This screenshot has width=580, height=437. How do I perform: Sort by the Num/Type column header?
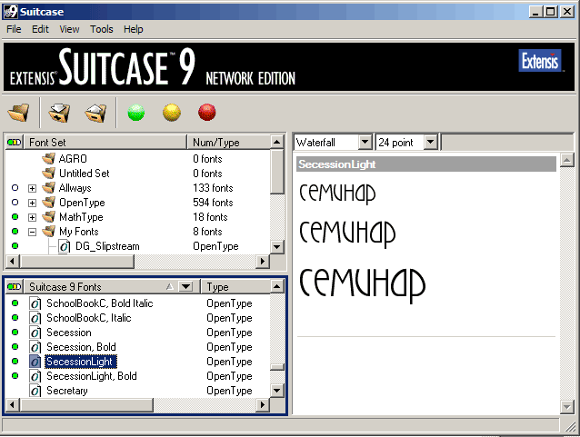(228, 142)
